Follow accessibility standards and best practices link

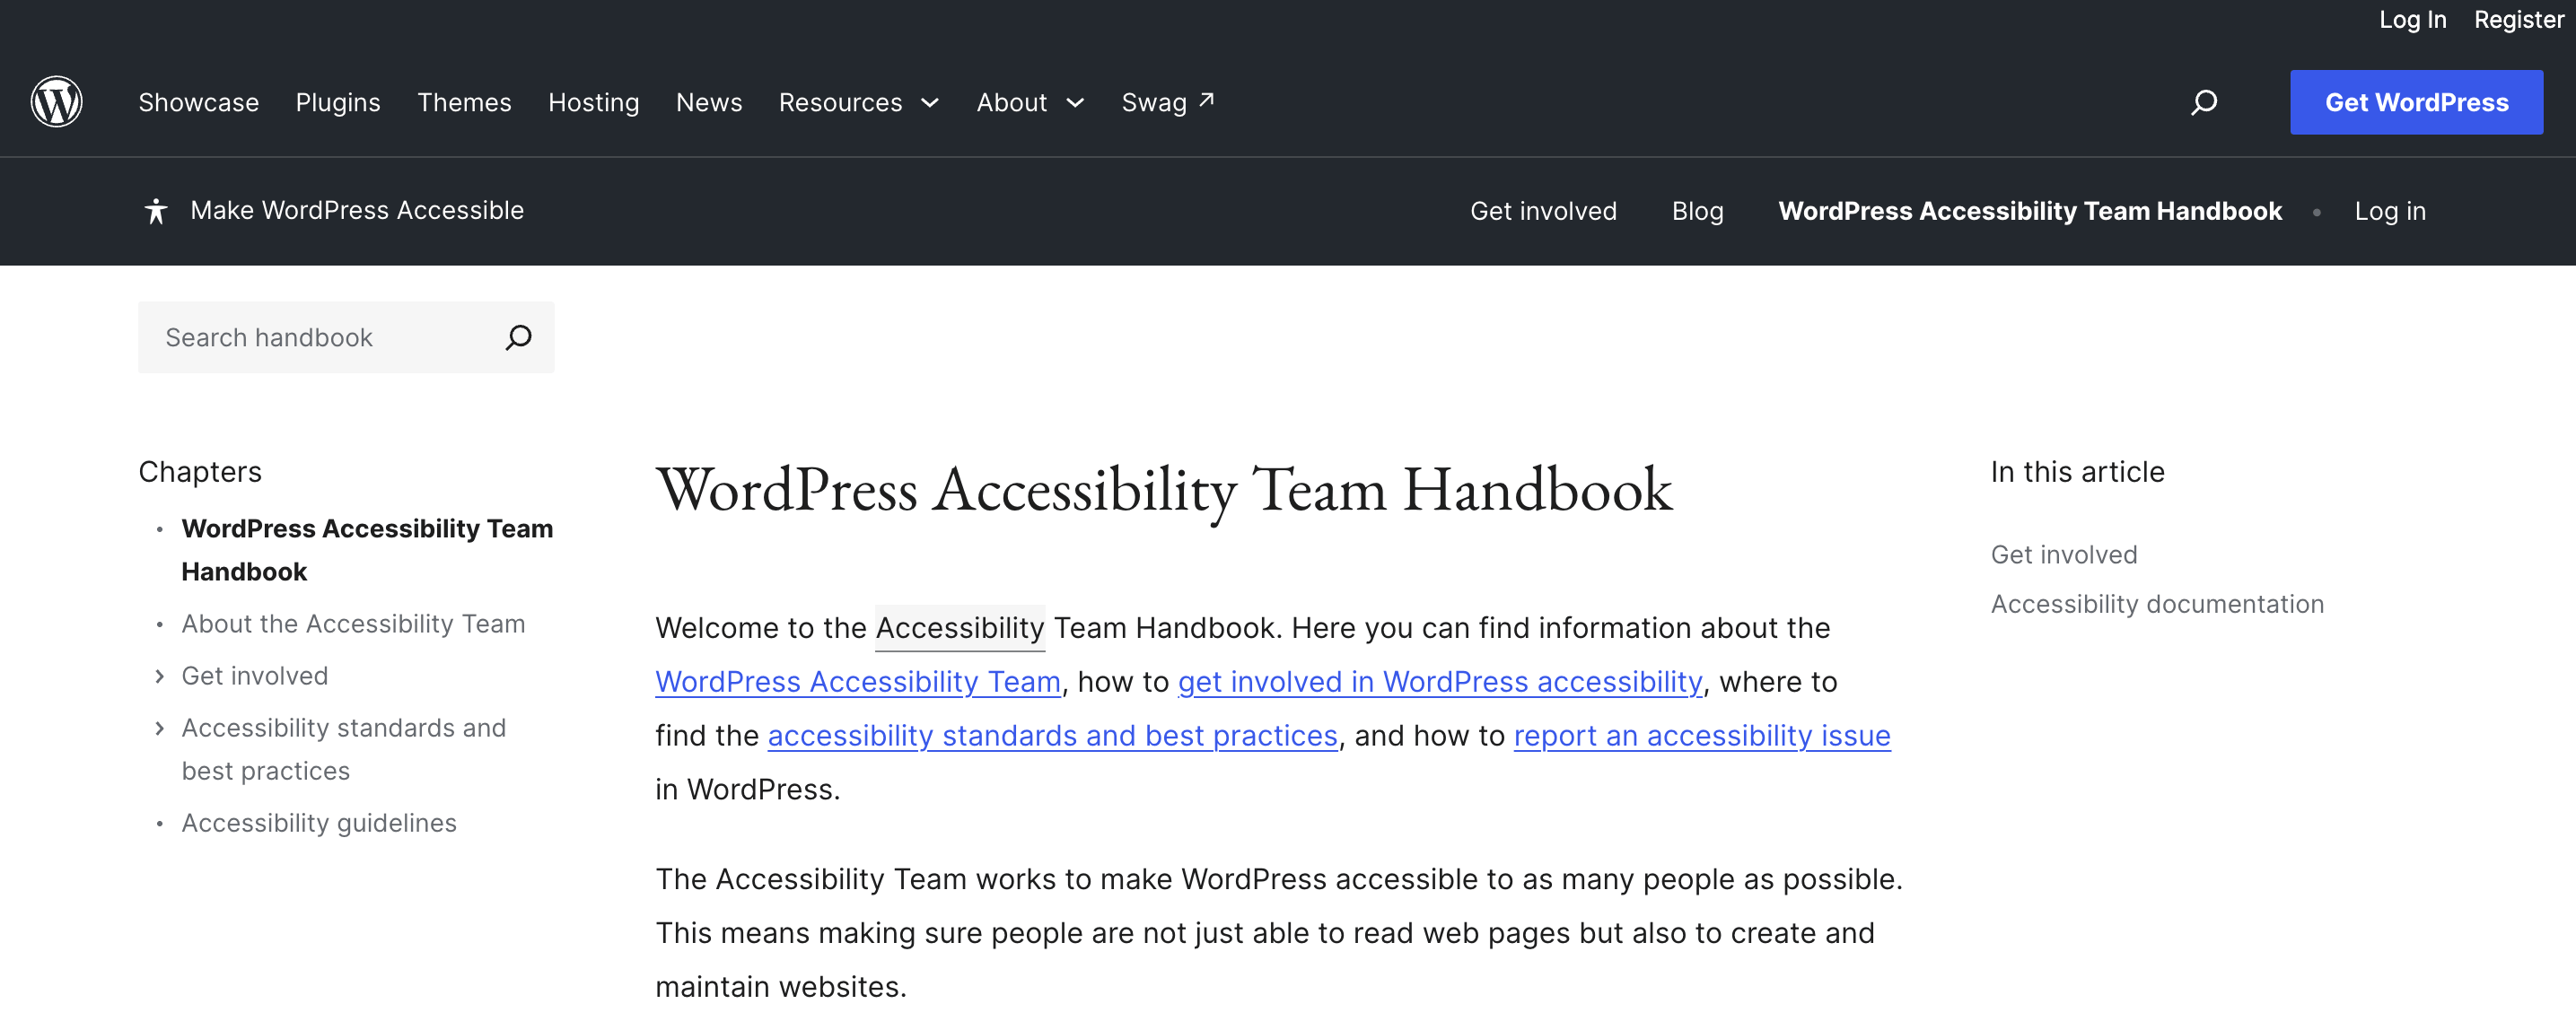click(1052, 736)
